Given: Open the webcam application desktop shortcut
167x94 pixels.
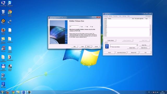Looking at the screenshot, I should tap(10, 68).
